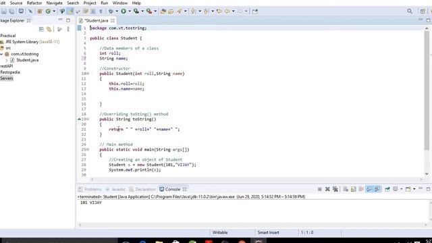This screenshot has height=243, width=432.
Task: Click Collapse All in Package Explorer
Action: (x=41, y=29)
